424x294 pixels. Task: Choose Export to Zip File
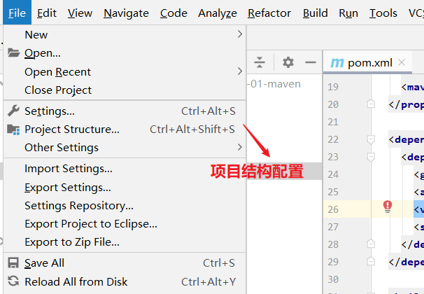pyautogui.click(x=72, y=242)
